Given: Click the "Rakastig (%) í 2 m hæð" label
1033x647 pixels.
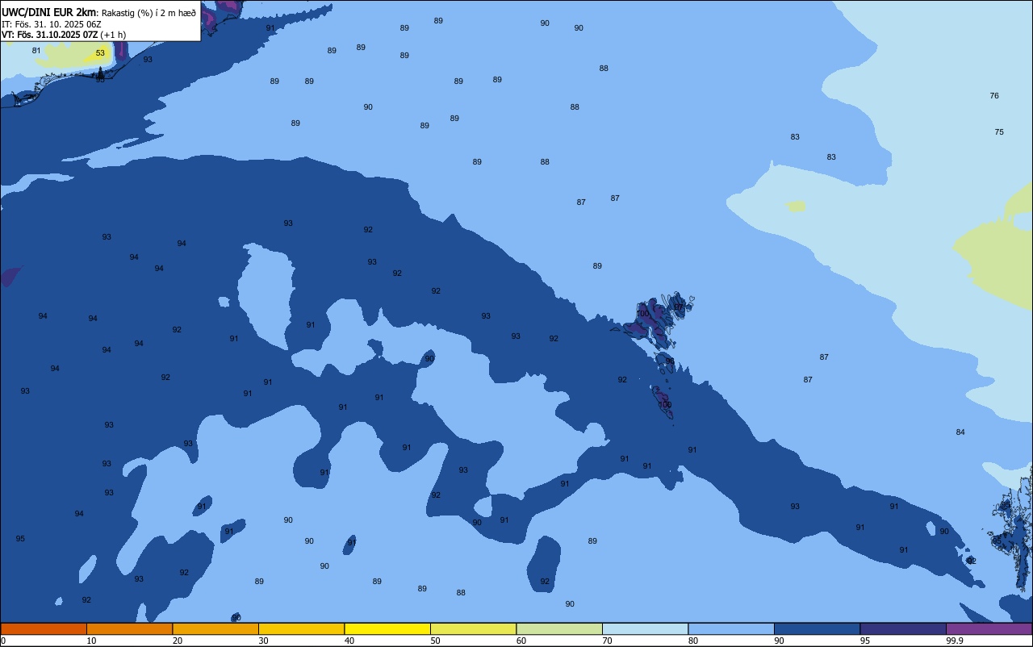Looking at the screenshot, I should tap(148, 13).
